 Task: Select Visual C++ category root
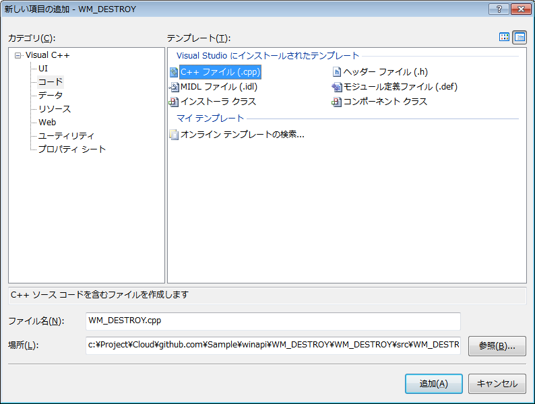point(47,55)
